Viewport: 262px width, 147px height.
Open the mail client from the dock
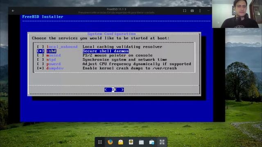tap(120, 142)
